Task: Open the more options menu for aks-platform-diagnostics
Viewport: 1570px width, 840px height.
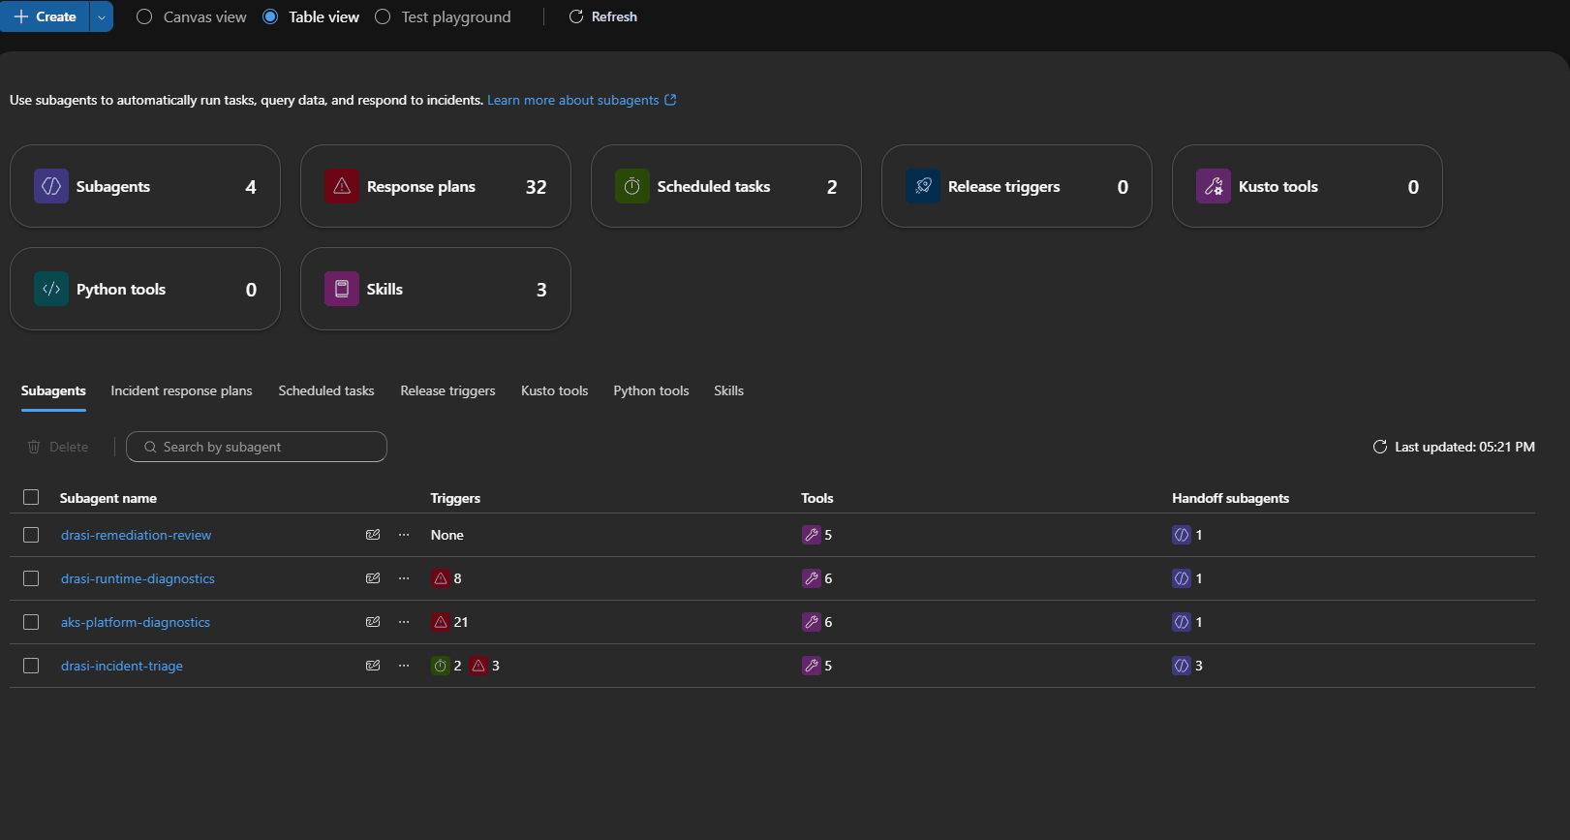Action: [404, 622]
